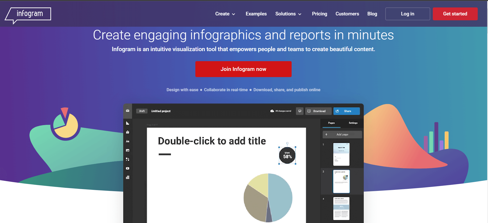This screenshot has height=223, width=488.
Task: Click Join Infogram now button
Action: pos(243,69)
